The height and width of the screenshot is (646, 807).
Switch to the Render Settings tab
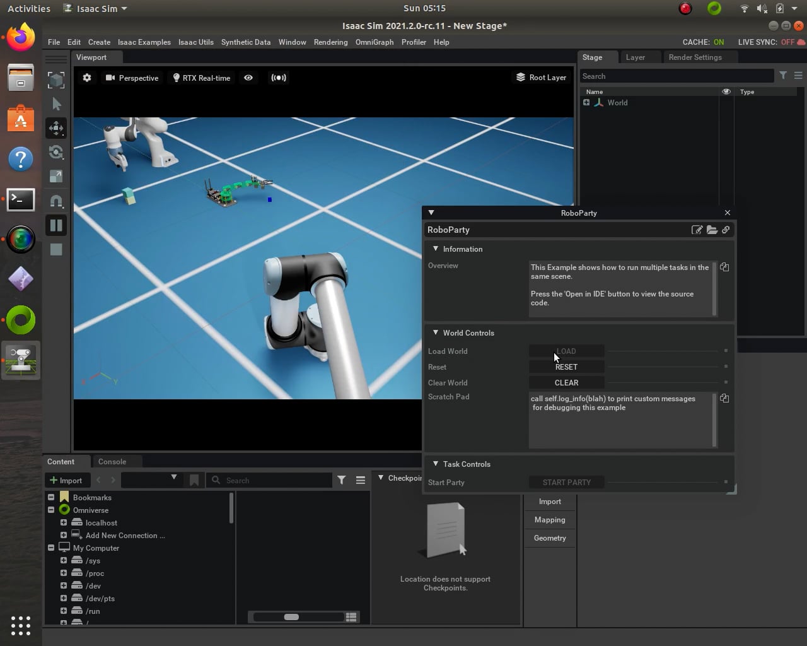pos(695,57)
